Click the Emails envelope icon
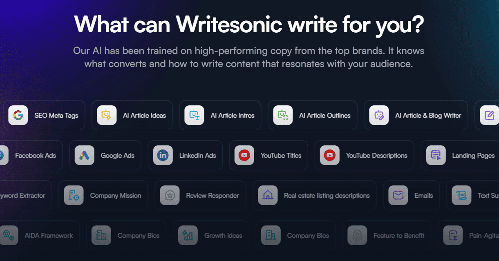The image size is (499, 261). [398, 195]
